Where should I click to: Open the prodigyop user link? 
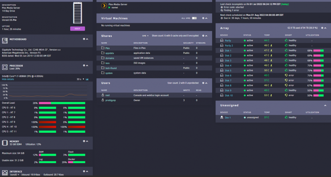tap(111, 100)
